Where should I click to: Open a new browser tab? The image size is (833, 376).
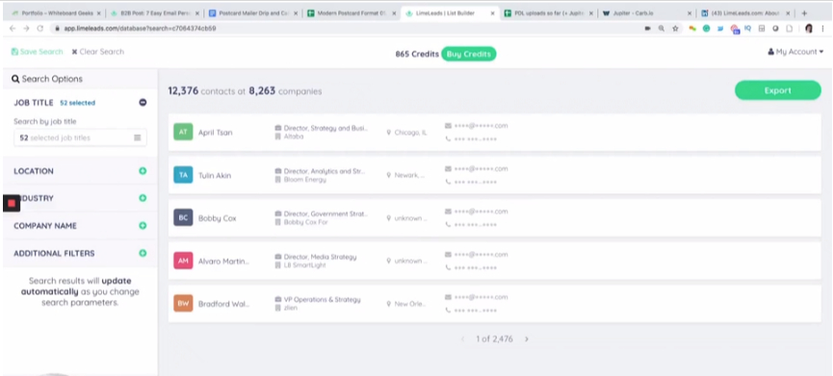pyautogui.click(x=804, y=13)
